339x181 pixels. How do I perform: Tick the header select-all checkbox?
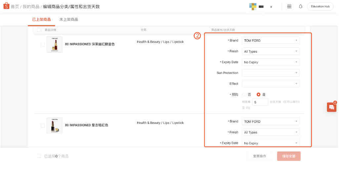coord(39,30)
